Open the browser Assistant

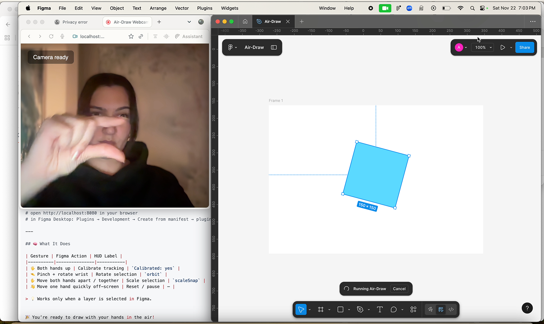click(x=189, y=36)
